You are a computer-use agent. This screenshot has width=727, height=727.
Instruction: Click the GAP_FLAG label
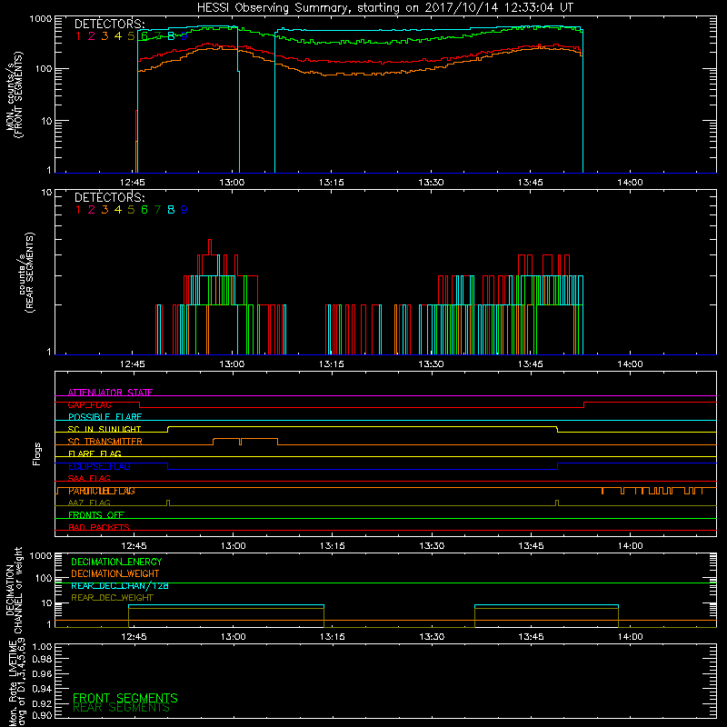pos(89,404)
